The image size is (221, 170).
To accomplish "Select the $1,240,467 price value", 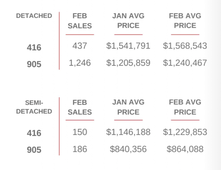I will 185,63.
